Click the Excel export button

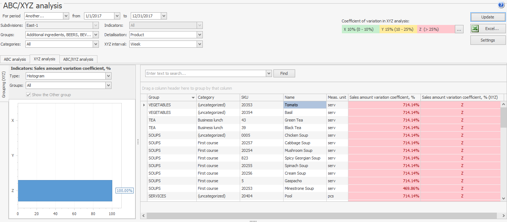pos(487,29)
